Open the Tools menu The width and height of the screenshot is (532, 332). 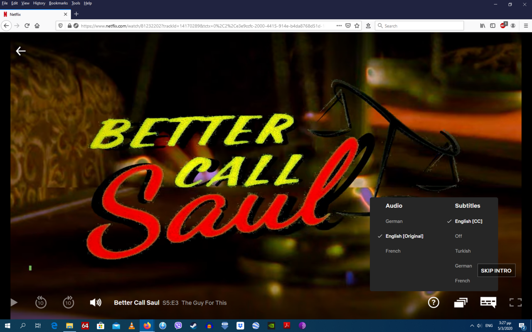[x=76, y=3]
